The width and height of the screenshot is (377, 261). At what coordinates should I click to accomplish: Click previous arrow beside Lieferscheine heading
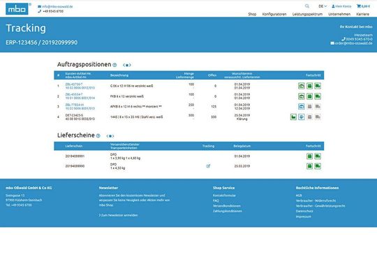[108, 136]
